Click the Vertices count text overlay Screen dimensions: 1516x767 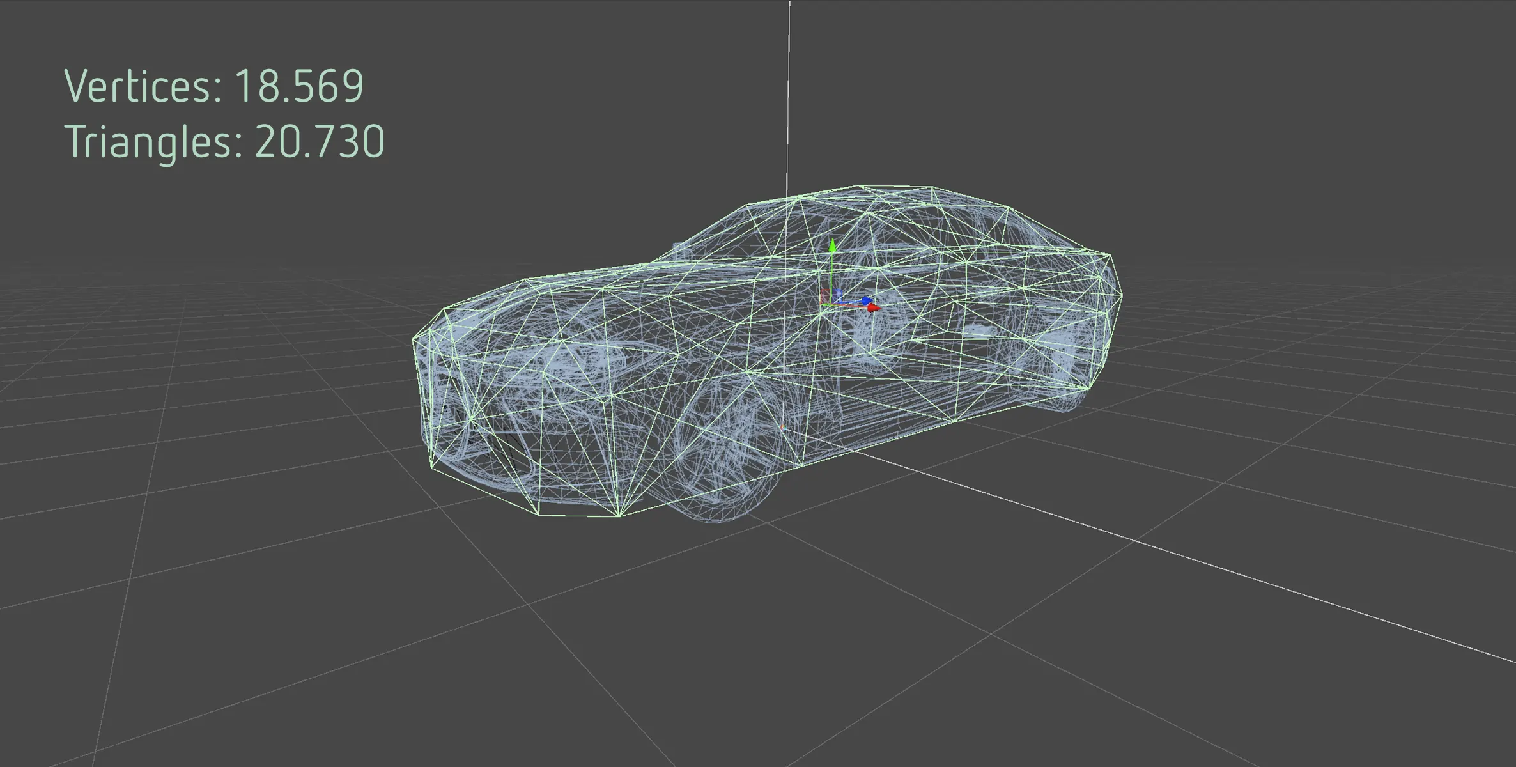[x=214, y=86]
